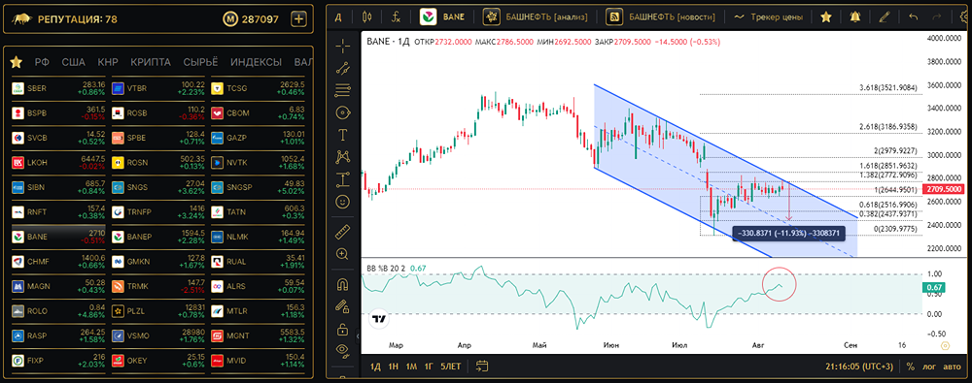Click the 2709.5000 price label on axis

point(943,189)
